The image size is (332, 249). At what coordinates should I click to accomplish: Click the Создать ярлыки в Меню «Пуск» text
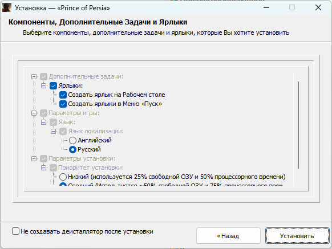point(115,104)
